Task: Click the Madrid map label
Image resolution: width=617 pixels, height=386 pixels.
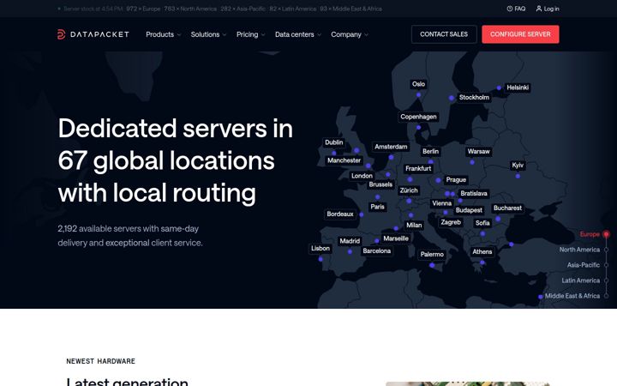Action: point(350,241)
